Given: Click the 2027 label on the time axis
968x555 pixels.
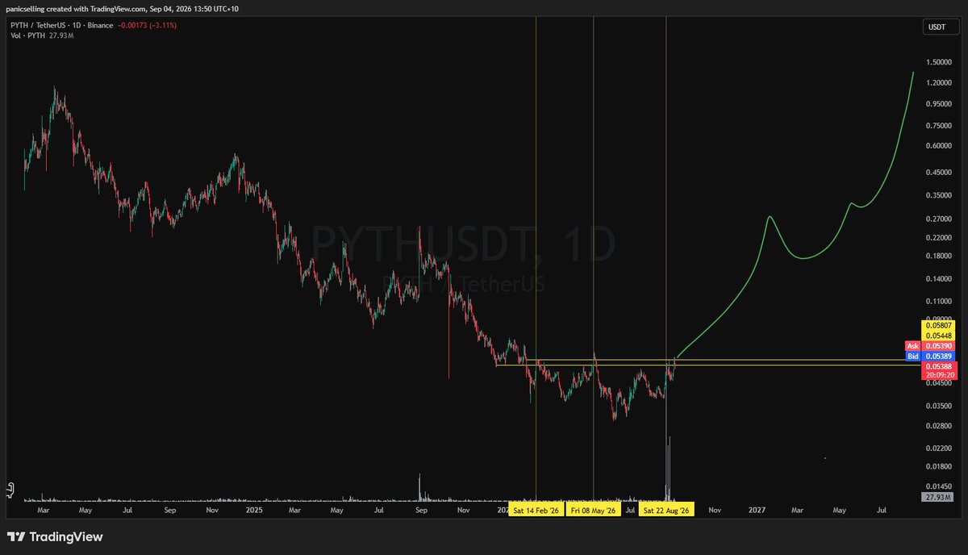Looking at the screenshot, I should pos(757,511).
